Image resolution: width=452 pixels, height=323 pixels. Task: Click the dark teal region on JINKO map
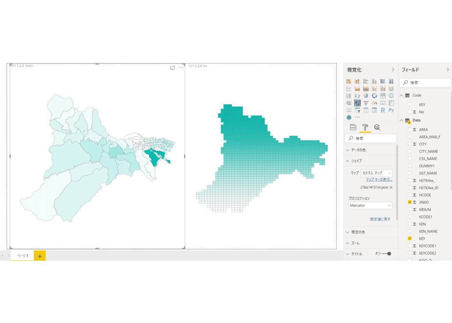click(x=153, y=156)
